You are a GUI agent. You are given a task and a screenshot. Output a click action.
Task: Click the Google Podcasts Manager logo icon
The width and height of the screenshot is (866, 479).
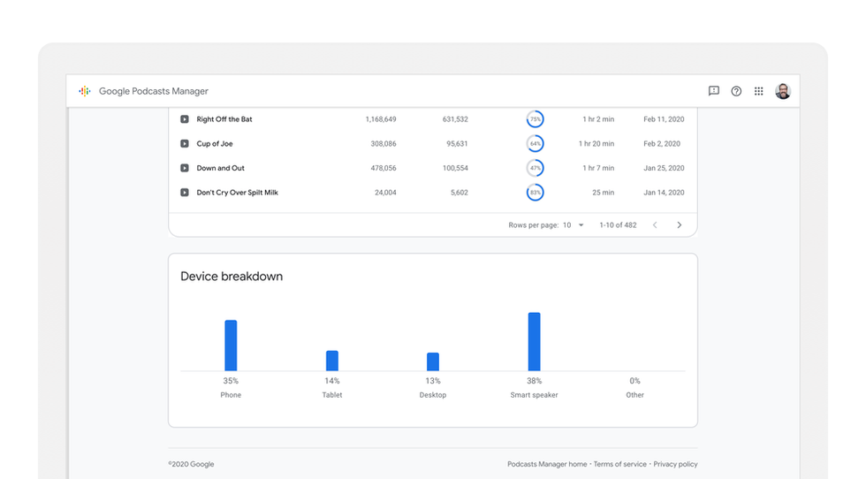(85, 91)
